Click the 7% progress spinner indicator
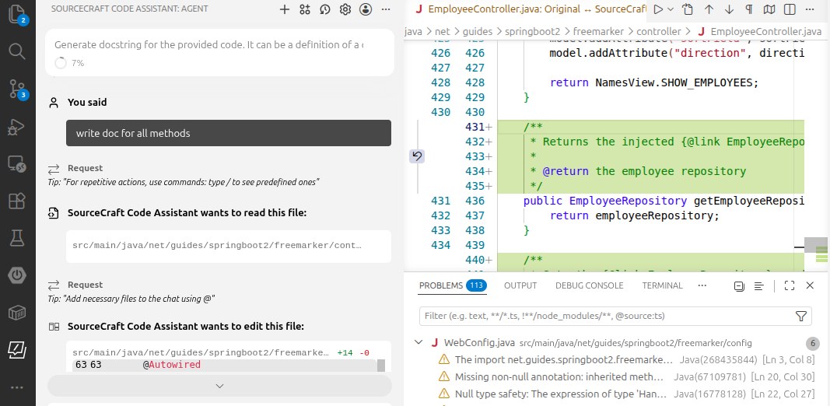This screenshot has height=406, width=830. pyautogui.click(x=61, y=63)
